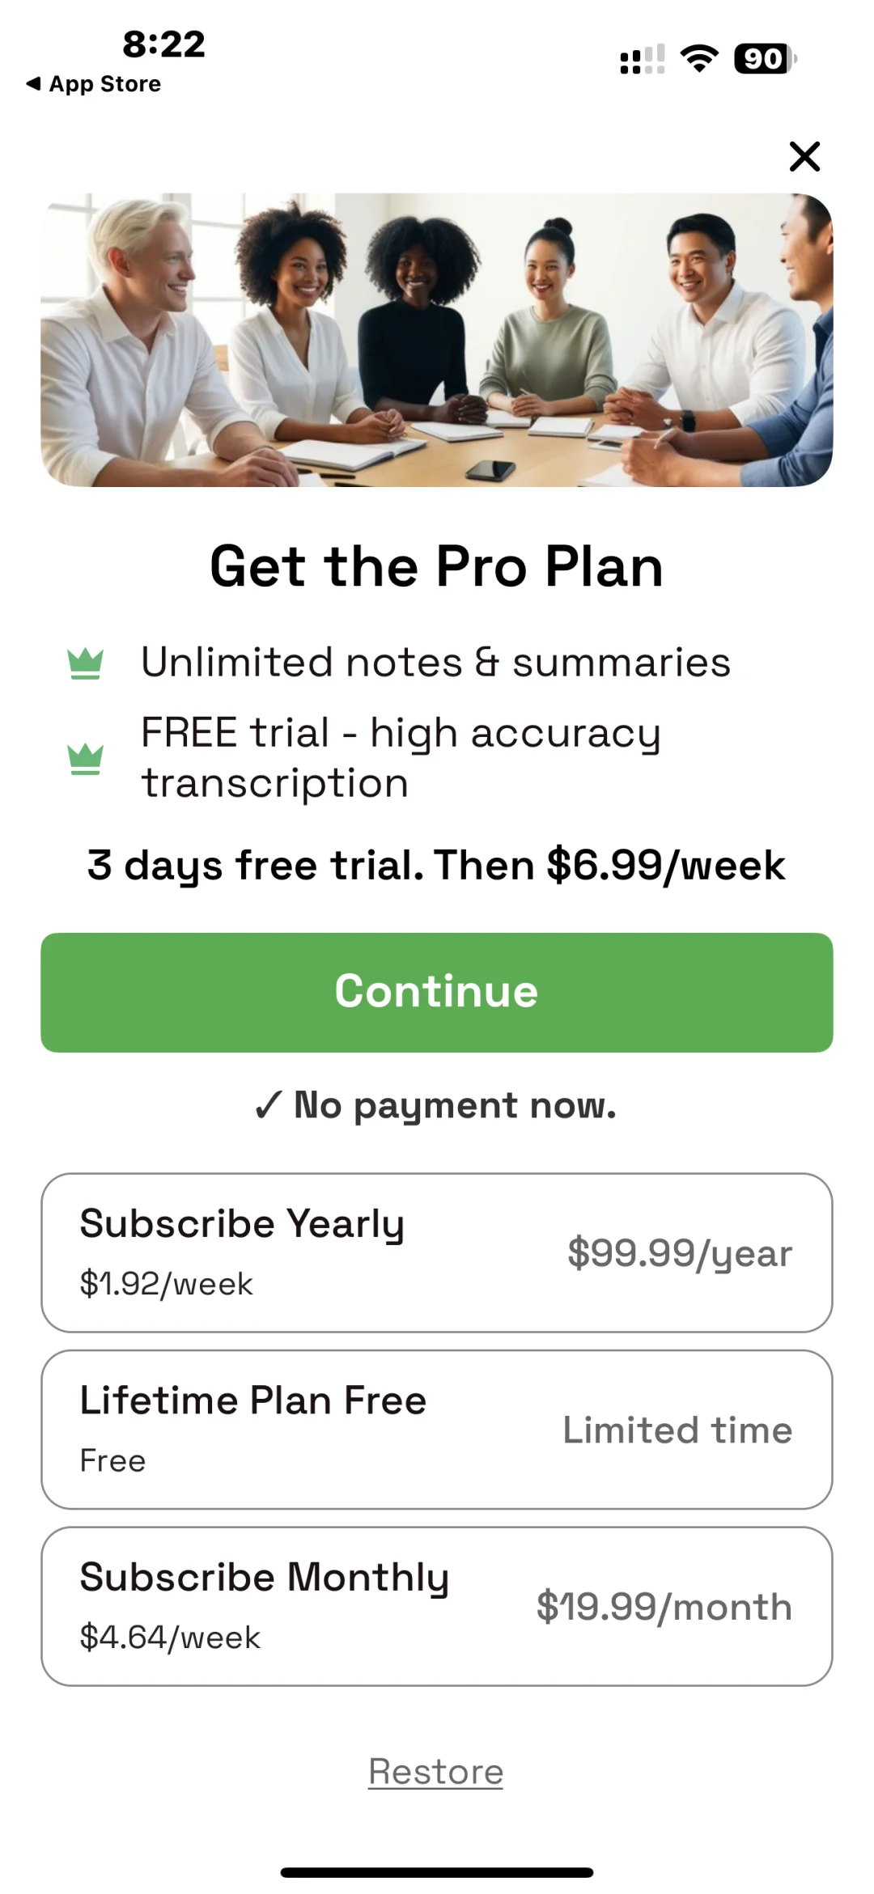Select the Subscribe Monthly plan option
The width and height of the screenshot is (874, 1894).
click(x=437, y=1606)
